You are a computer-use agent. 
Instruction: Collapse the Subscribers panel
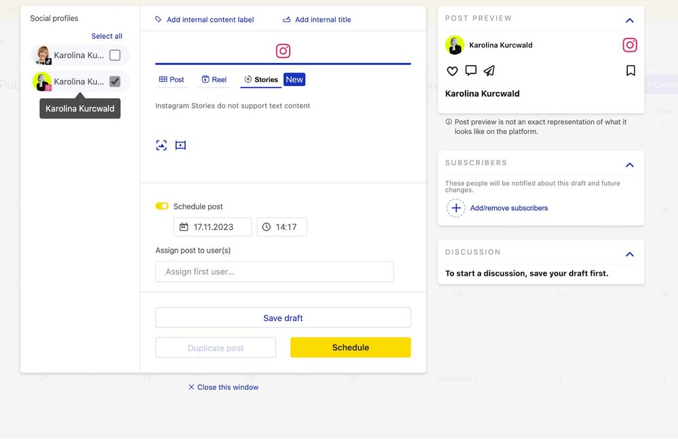click(x=629, y=165)
